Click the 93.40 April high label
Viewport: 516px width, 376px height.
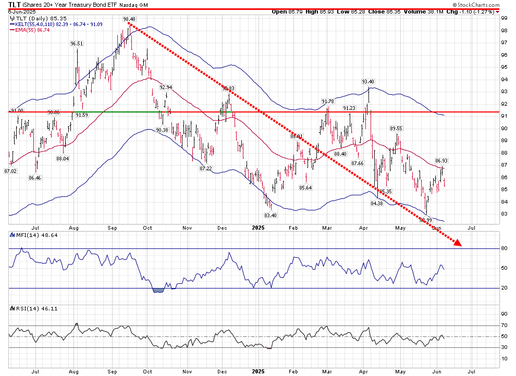(x=368, y=82)
